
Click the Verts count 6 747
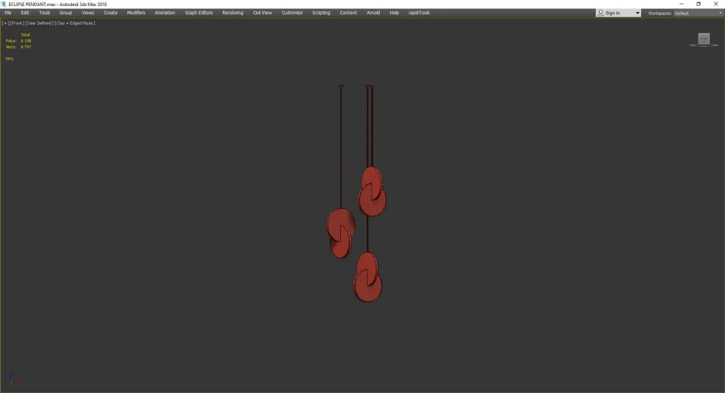26,47
